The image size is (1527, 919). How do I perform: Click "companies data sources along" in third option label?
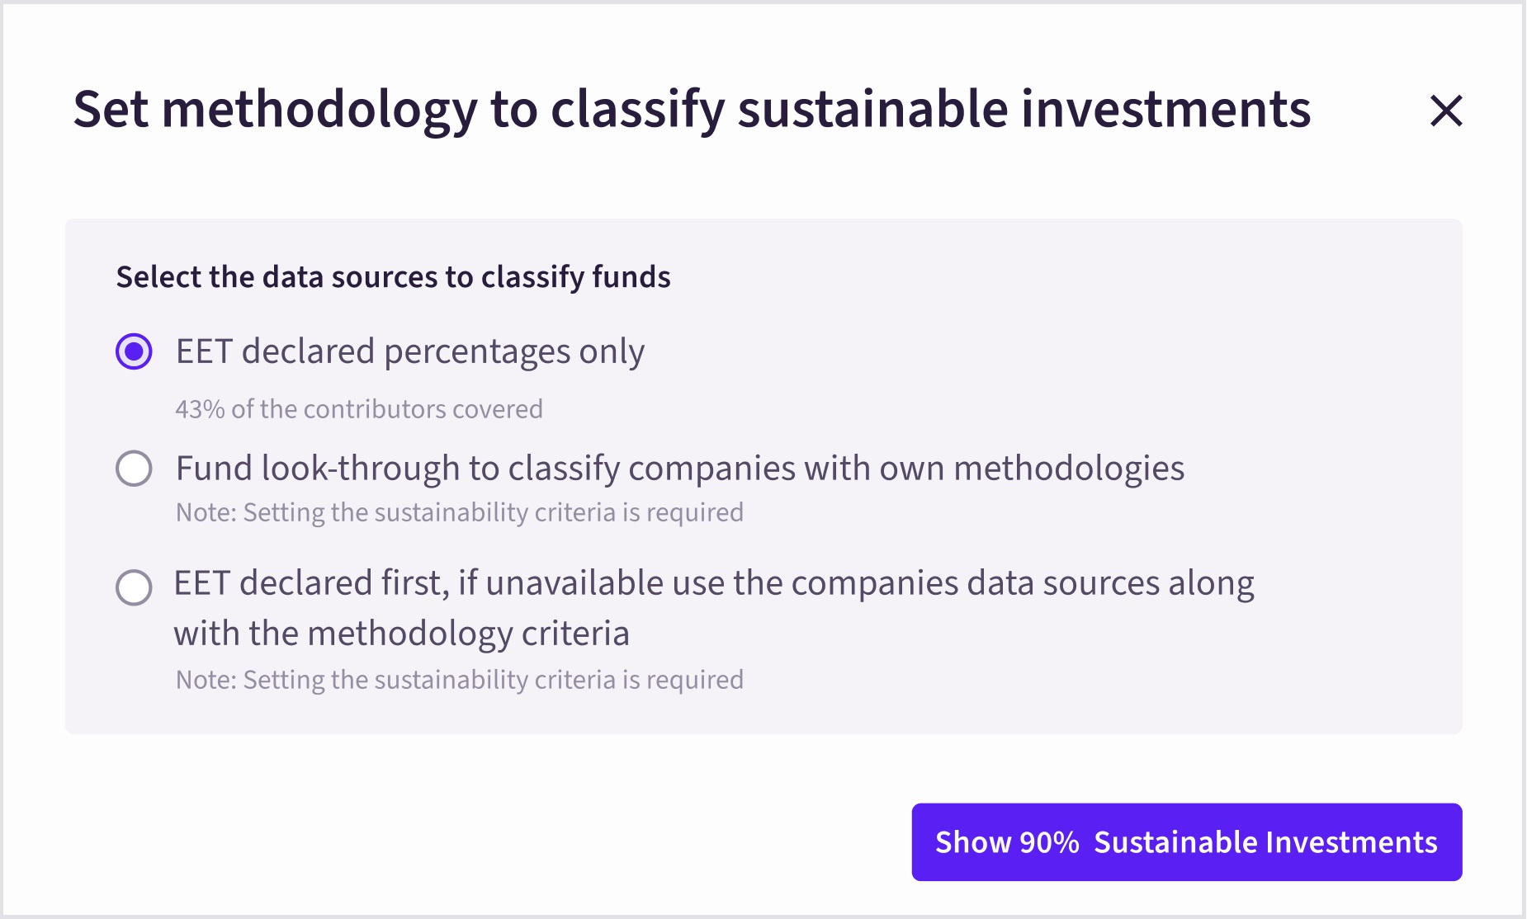(1022, 583)
